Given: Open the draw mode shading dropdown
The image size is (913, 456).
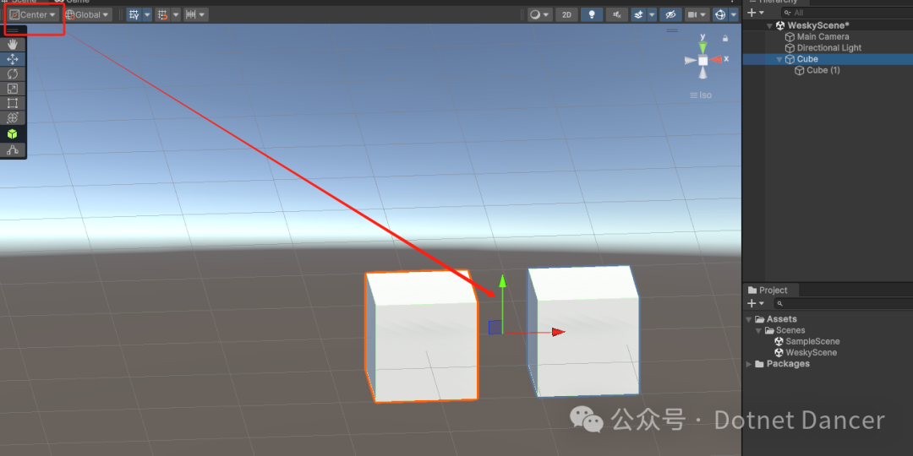Looking at the screenshot, I should coord(539,14).
